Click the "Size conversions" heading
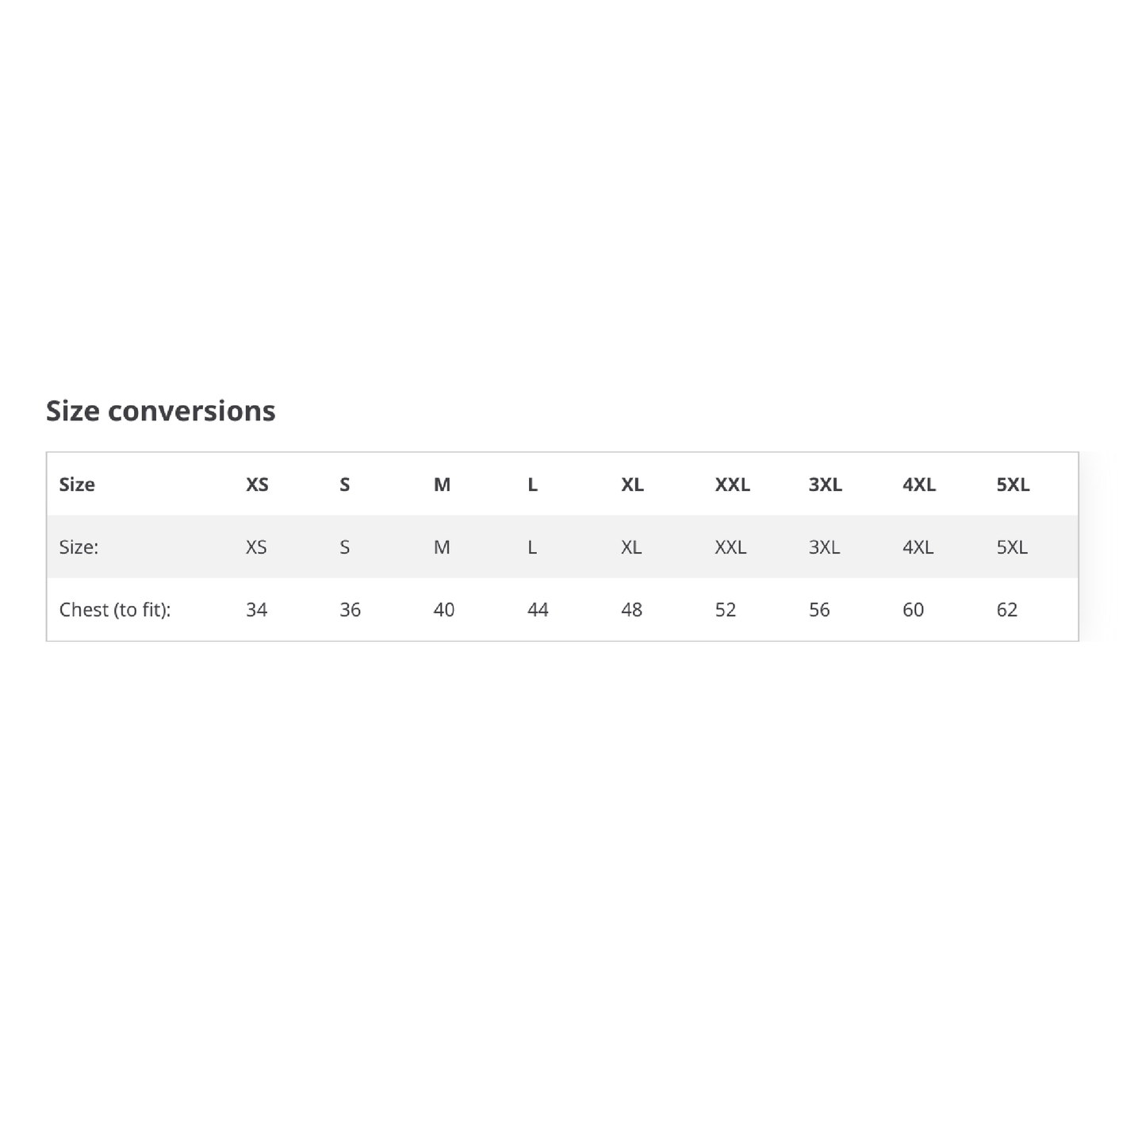The image size is (1146, 1146). click(160, 411)
